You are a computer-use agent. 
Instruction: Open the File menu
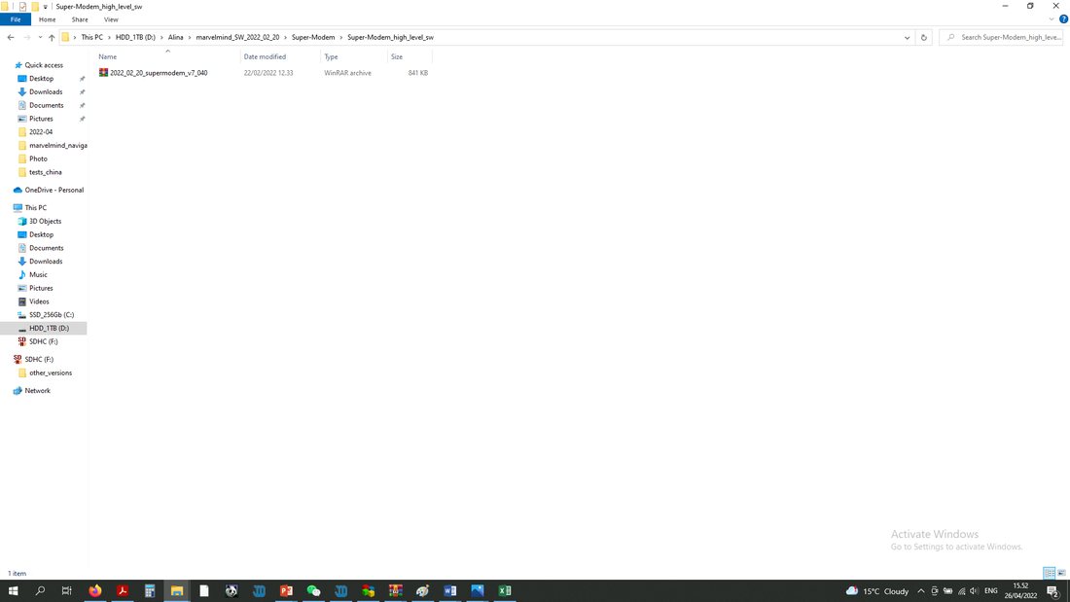click(x=16, y=19)
